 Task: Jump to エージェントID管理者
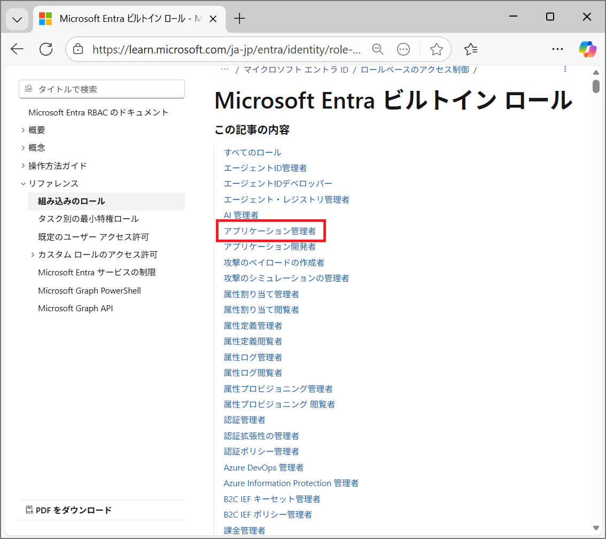click(x=265, y=168)
